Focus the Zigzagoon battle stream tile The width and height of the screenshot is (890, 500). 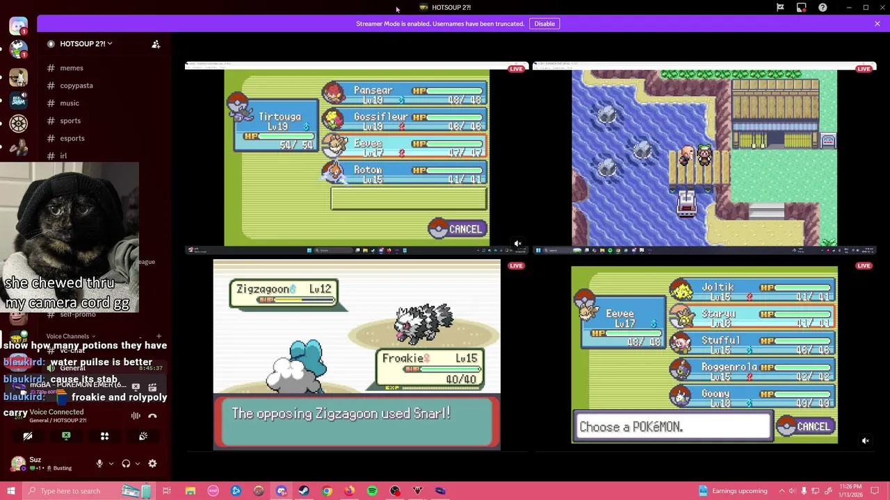point(357,355)
